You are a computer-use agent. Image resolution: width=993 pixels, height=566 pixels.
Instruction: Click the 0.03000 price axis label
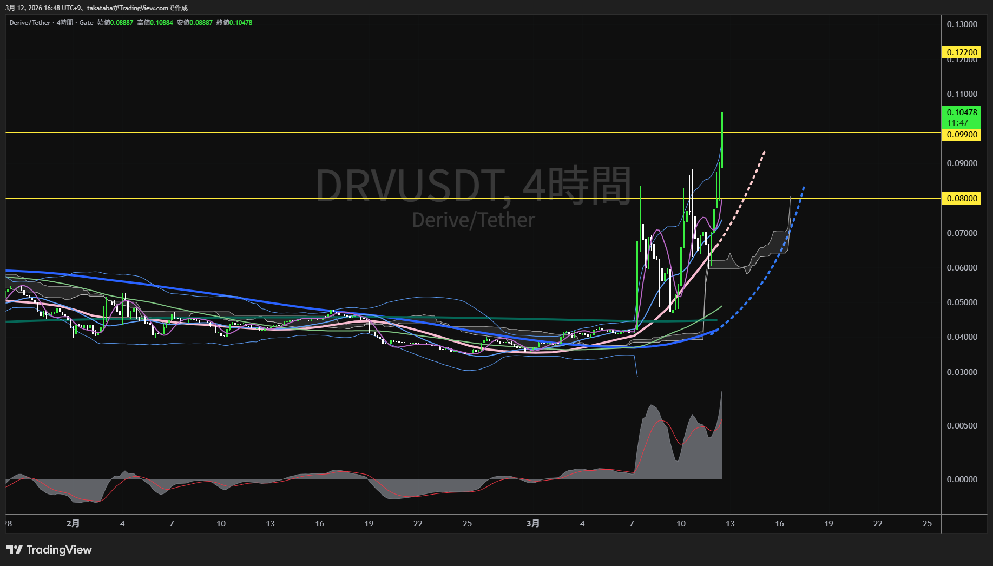coord(962,372)
